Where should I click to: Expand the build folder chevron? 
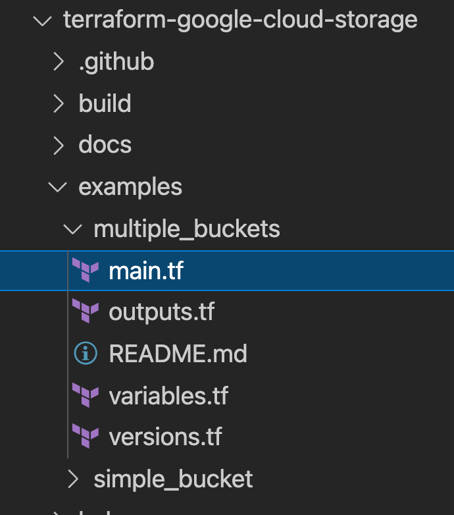coord(59,103)
